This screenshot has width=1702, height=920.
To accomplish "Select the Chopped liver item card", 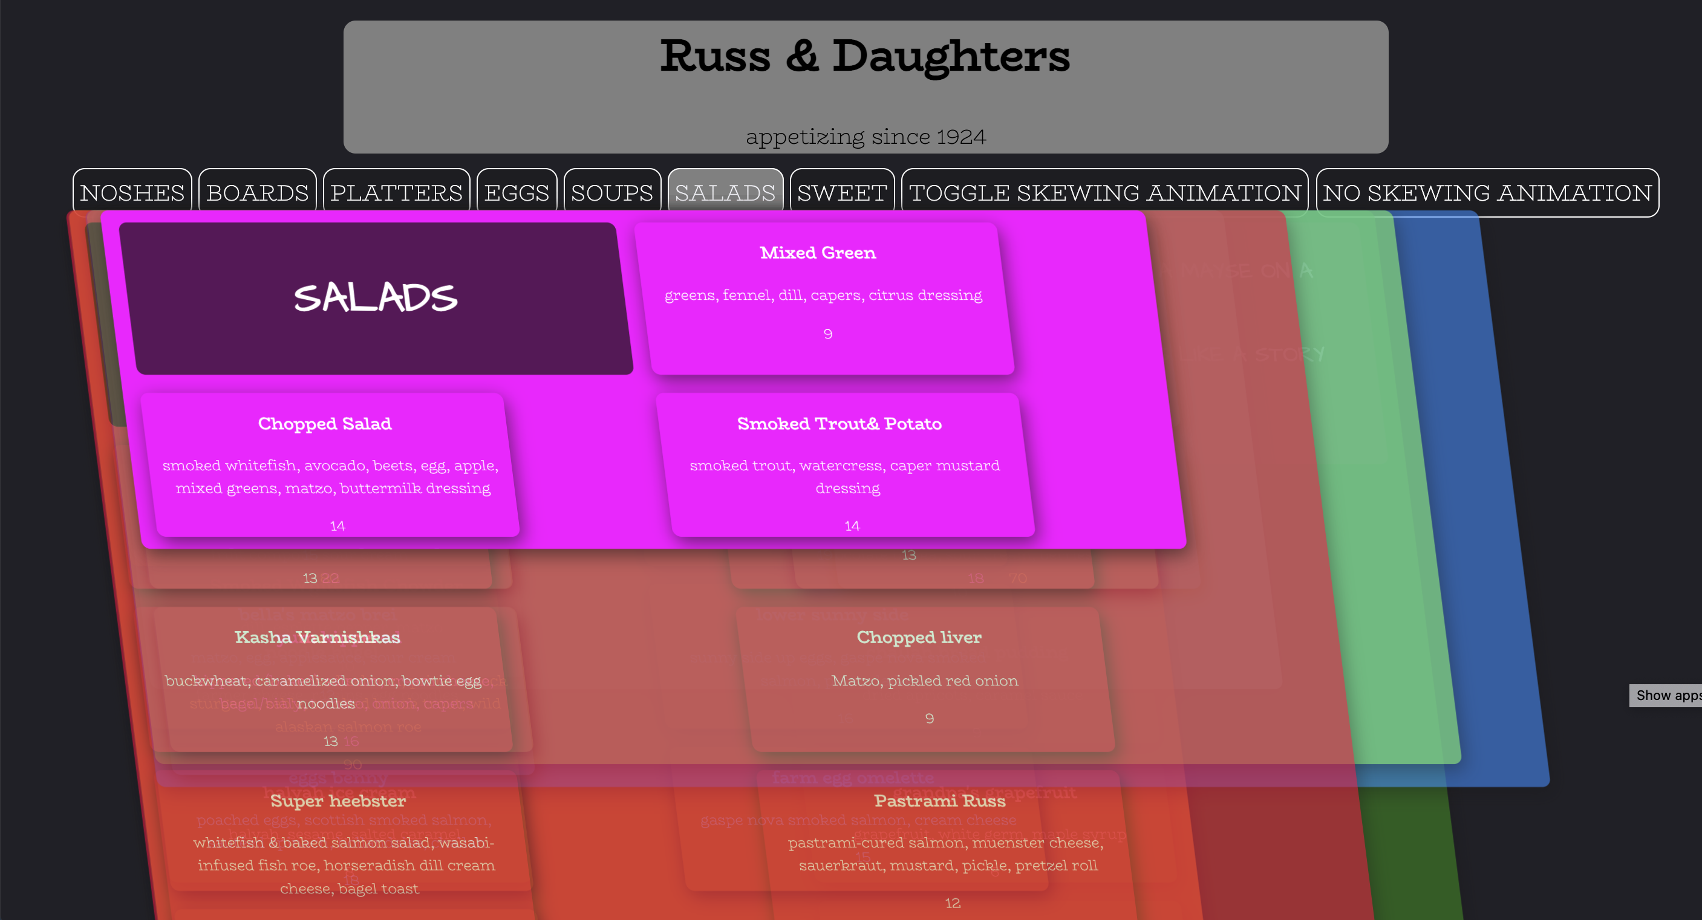I will pyautogui.click(x=925, y=680).
